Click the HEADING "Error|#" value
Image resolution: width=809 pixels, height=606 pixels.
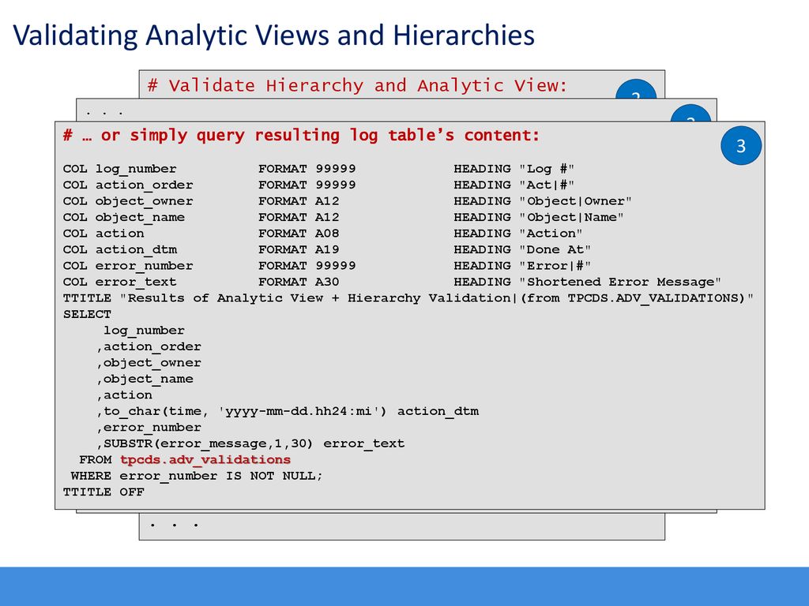tap(555, 266)
